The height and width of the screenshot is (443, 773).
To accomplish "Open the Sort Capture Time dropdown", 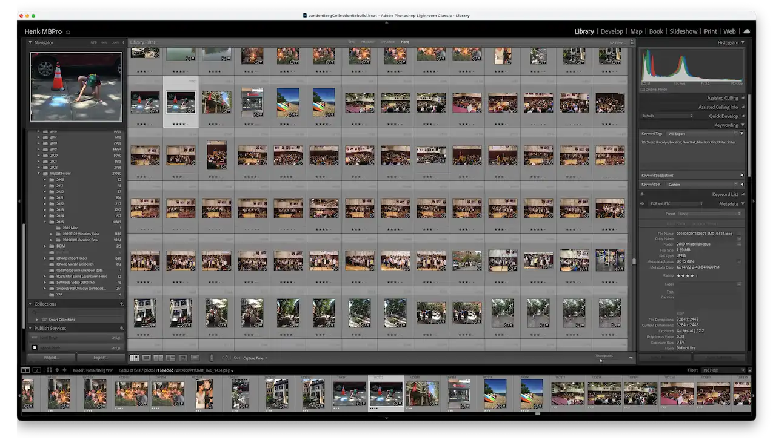I will (255, 358).
